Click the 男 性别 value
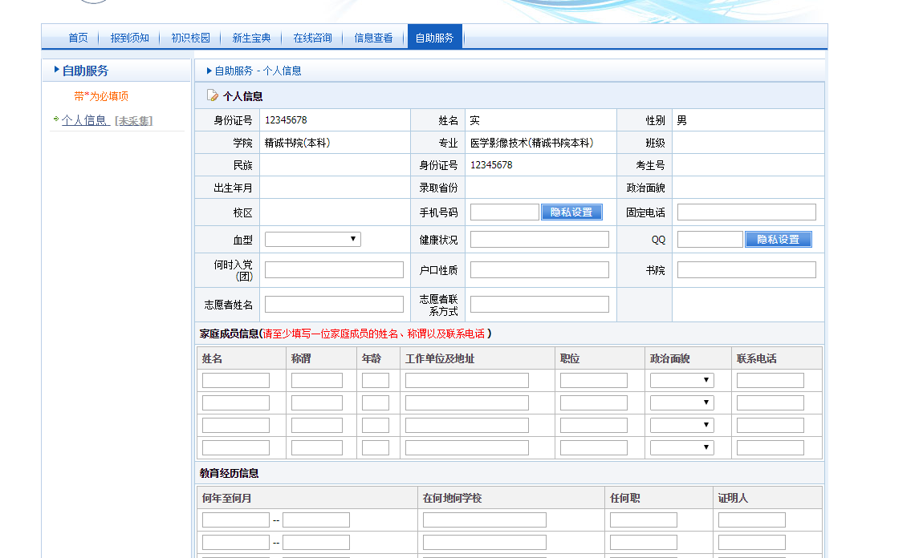 pyautogui.click(x=681, y=120)
